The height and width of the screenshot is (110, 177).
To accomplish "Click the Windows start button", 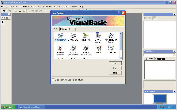I will (8, 107).
